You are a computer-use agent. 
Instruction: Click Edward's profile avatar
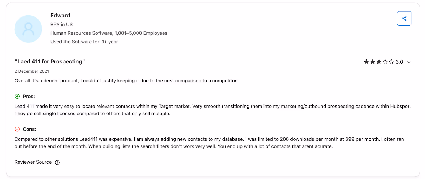pos(28,29)
